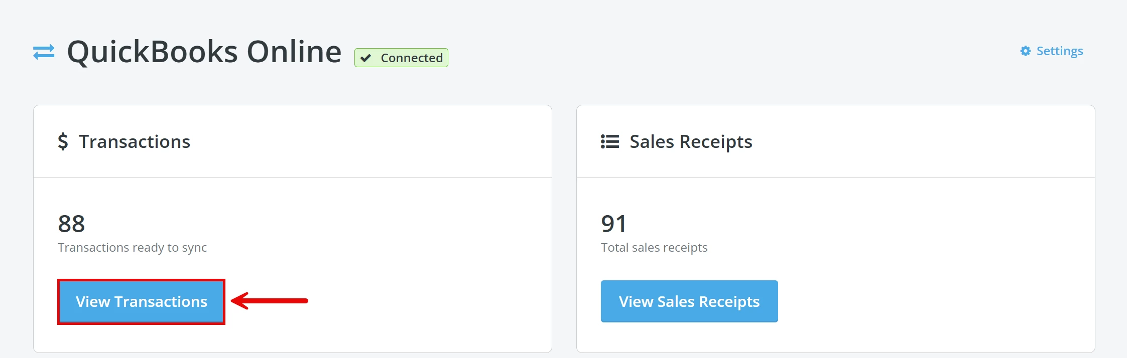Select the Transactions section title
This screenshot has height=358, width=1127.
[x=134, y=141]
